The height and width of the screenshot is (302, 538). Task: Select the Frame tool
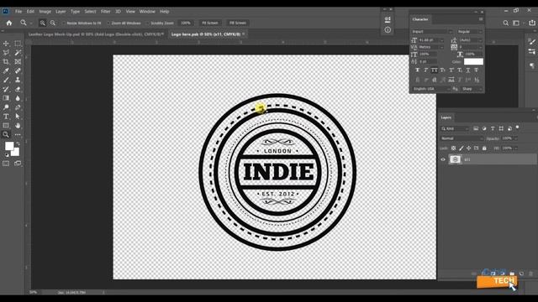tap(18, 61)
